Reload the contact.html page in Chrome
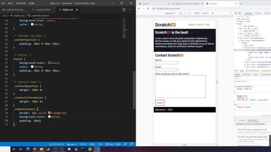Viewport: 271px width, 152px height. click(x=148, y=8)
